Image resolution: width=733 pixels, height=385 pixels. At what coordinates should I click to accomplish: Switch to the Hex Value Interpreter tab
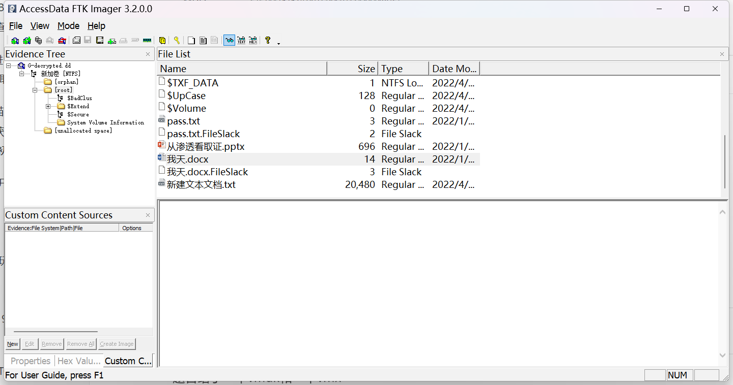[x=79, y=361]
